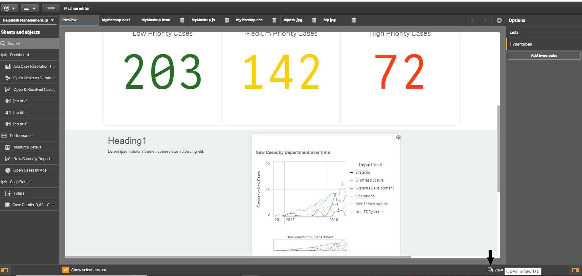Remove MyMashup.css using its trash icon

tap(274, 20)
